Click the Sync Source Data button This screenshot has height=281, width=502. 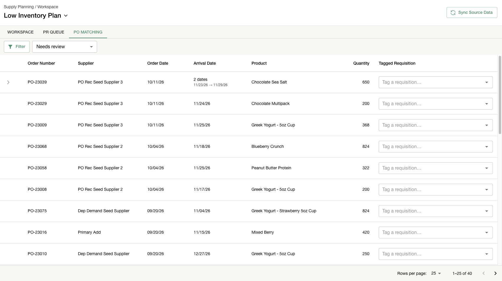472,13
